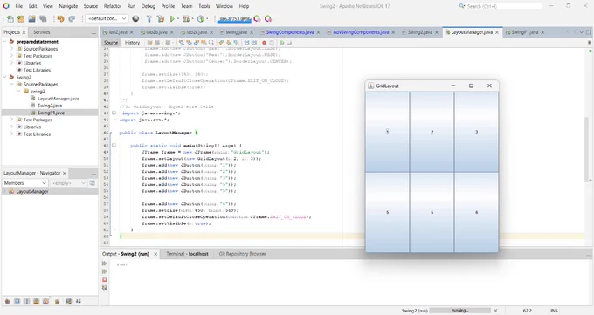594x315 pixels.
Task: Click the memory usage garbage collection bar
Action: point(234,19)
